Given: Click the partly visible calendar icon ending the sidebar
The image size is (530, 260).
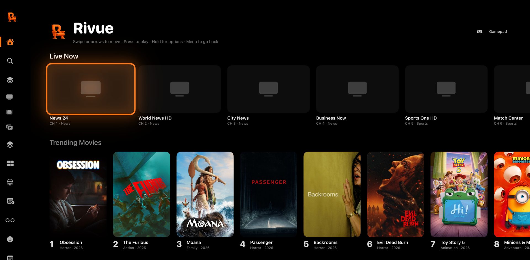Looking at the screenshot, I should click(10, 258).
